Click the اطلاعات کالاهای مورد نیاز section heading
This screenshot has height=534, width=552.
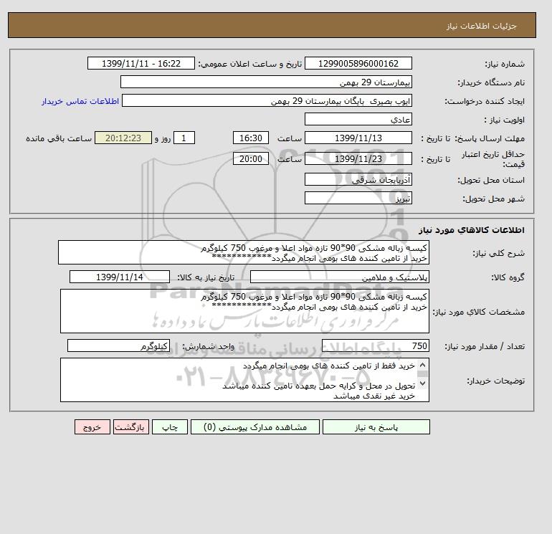pyautogui.click(x=472, y=230)
